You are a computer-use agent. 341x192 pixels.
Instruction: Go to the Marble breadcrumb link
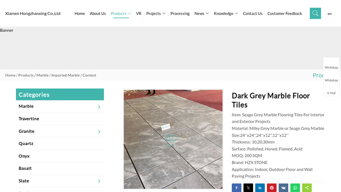coord(42,75)
